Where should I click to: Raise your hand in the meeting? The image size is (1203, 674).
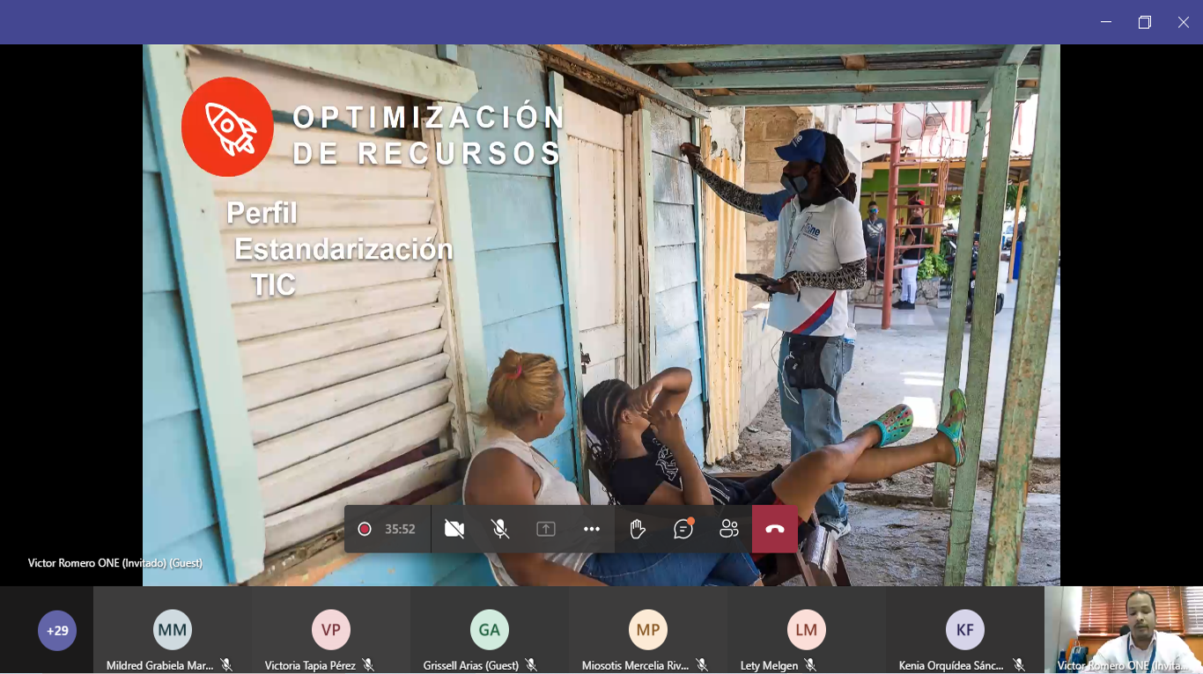point(638,529)
